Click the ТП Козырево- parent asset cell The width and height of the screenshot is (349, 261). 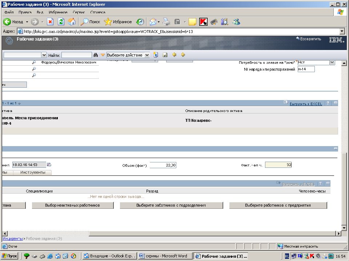click(198, 120)
